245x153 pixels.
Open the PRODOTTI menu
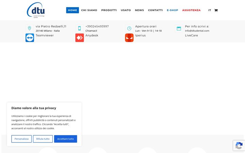pos(109,10)
